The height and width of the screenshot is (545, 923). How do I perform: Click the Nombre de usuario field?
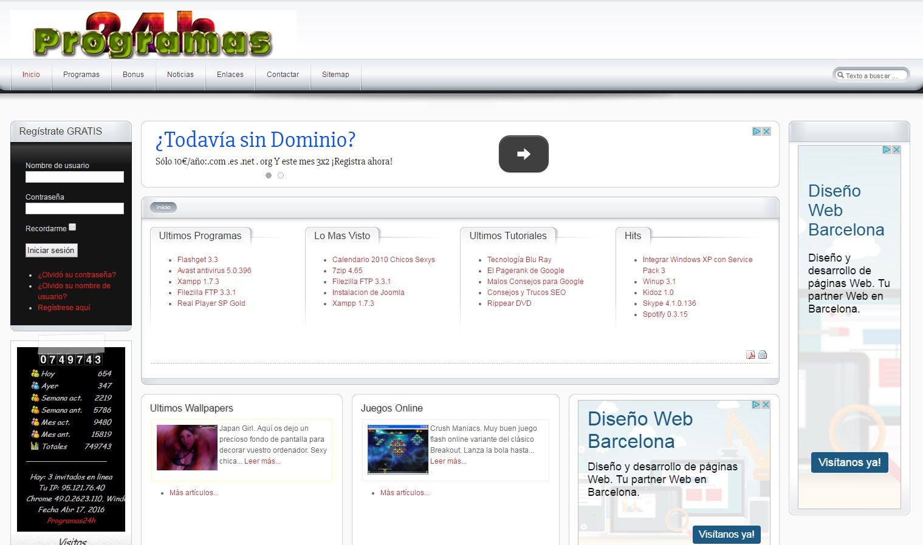point(75,177)
